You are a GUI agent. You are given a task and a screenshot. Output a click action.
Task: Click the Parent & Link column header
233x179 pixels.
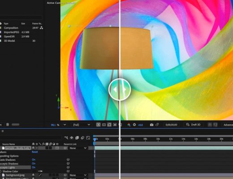[70, 144]
